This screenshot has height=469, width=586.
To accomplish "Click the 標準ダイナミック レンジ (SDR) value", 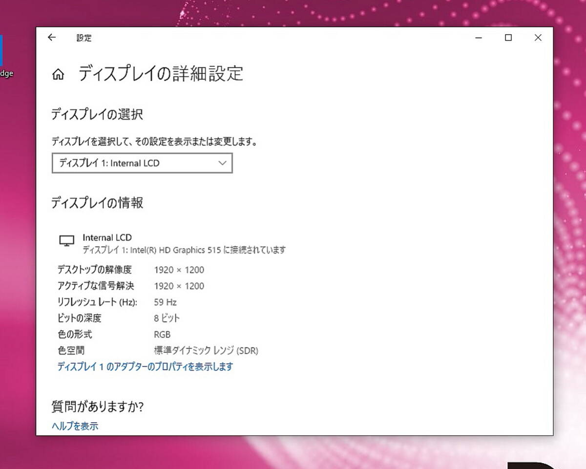I will (206, 350).
